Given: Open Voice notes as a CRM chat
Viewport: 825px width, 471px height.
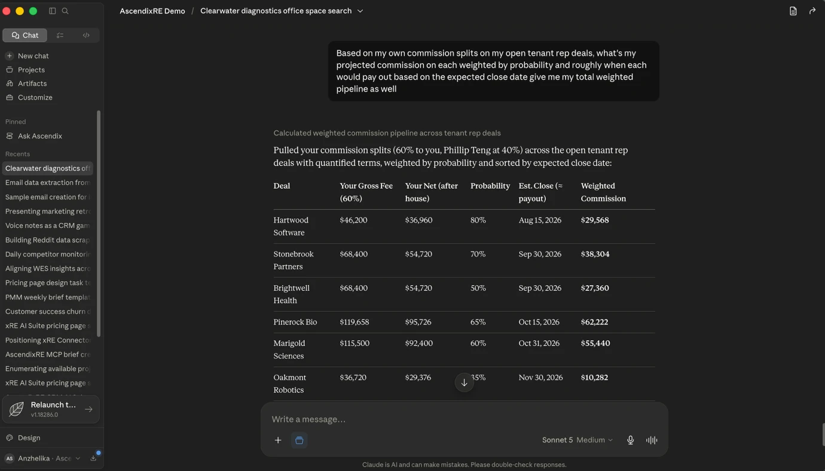Looking at the screenshot, I should (48, 225).
